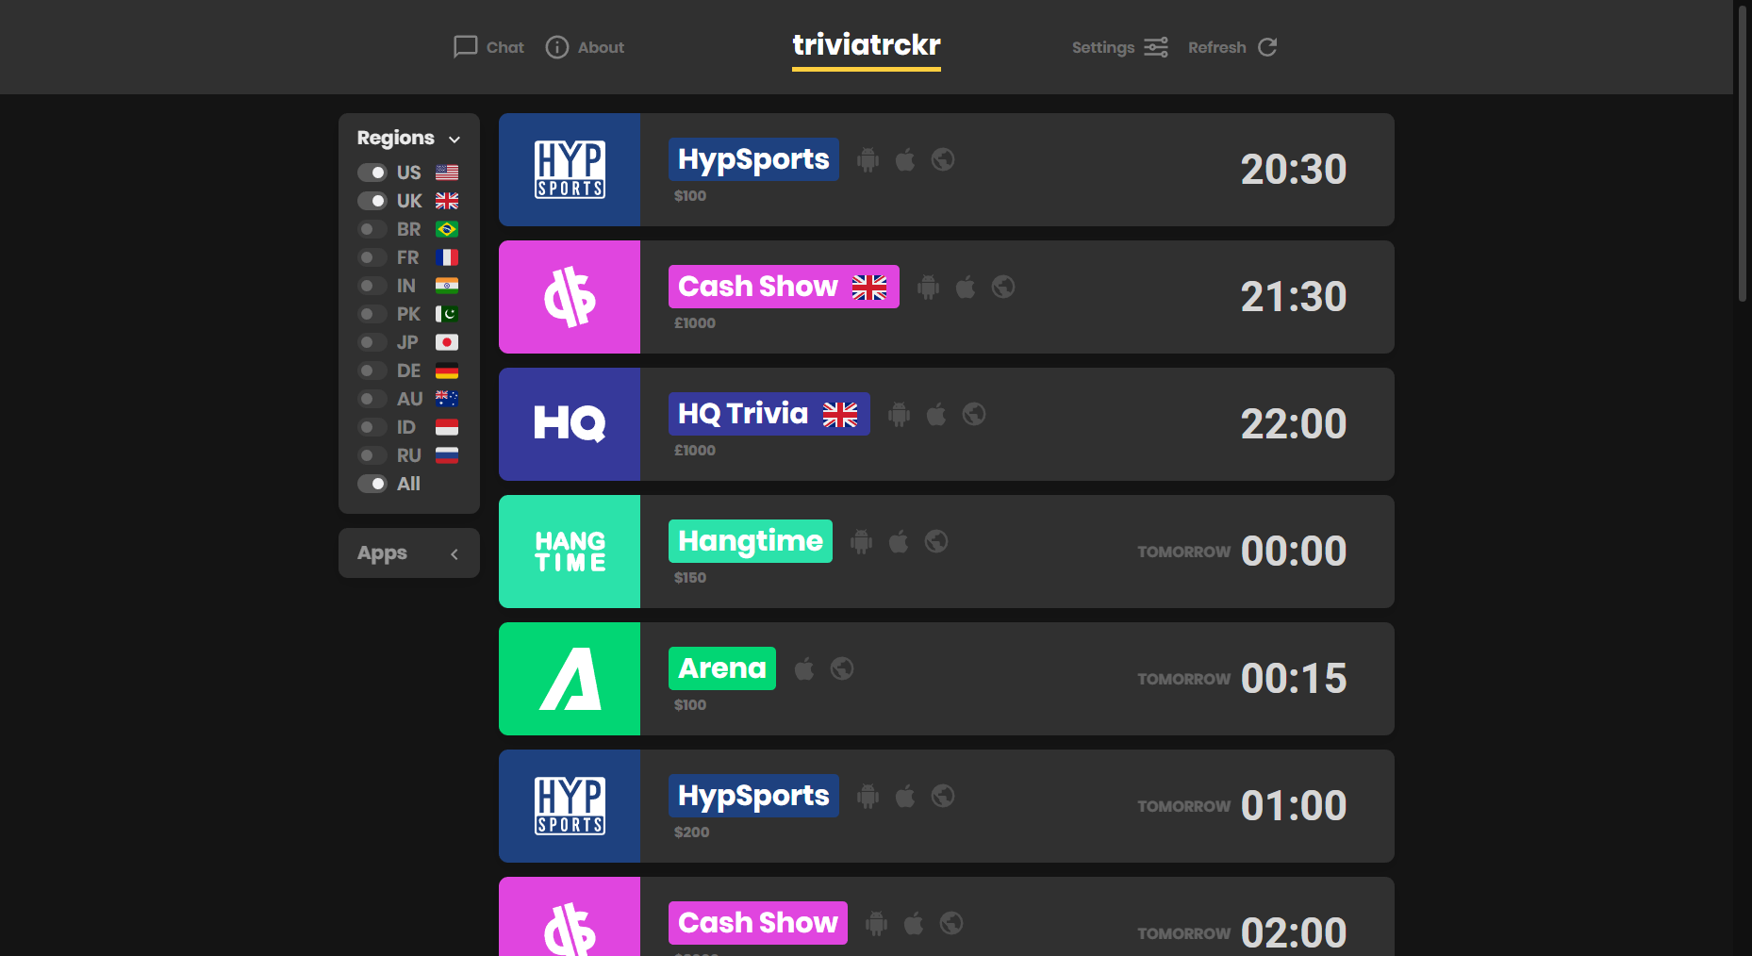Disable the UK region toggle
Screen dimensions: 1752x956
point(371,201)
